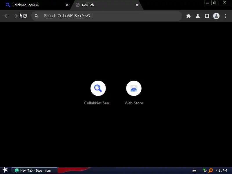This screenshot has width=232, height=174.
Task: Close the CollabNet SearXNG tab
Action: (x=67, y=5)
